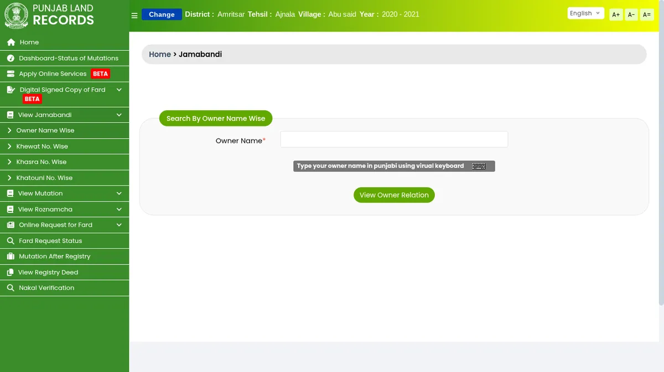This screenshot has height=372, width=664.
Task: Click the Mutation After Registry briefcase icon
Action: coord(10,257)
